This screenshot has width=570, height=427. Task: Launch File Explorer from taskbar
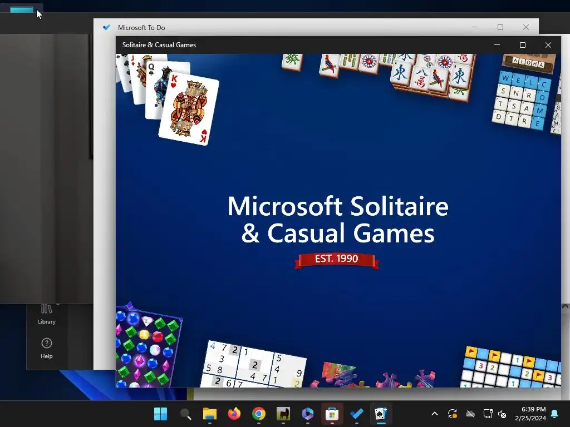tap(210, 414)
